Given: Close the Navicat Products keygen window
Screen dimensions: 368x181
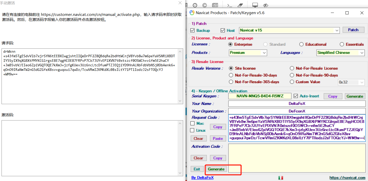Looking at the screenshot, I should [x=362, y=13].
